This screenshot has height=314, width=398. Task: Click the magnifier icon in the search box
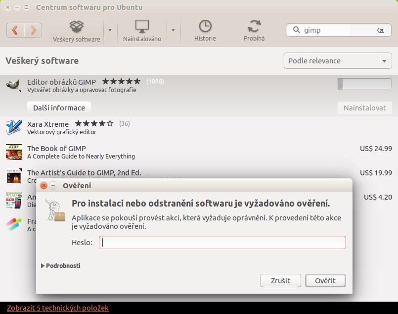pyautogui.click(x=296, y=30)
